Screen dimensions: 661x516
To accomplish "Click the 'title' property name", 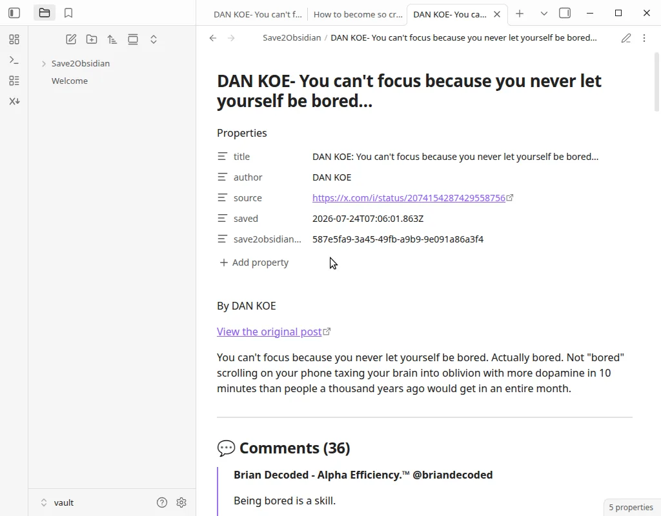I will click(x=241, y=157).
